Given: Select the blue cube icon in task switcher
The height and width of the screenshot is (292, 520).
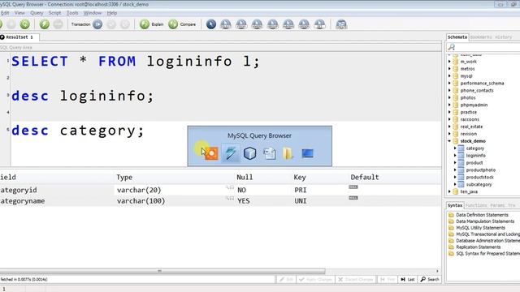Looking at the screenshot, I should point(249,153).
